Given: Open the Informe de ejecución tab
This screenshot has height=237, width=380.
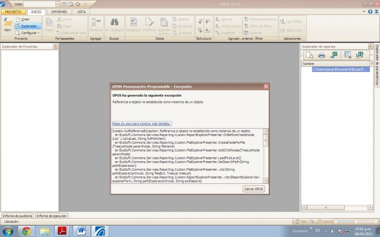Looking at the screenshot, I should pyautogui.click(x=52, y=216).
